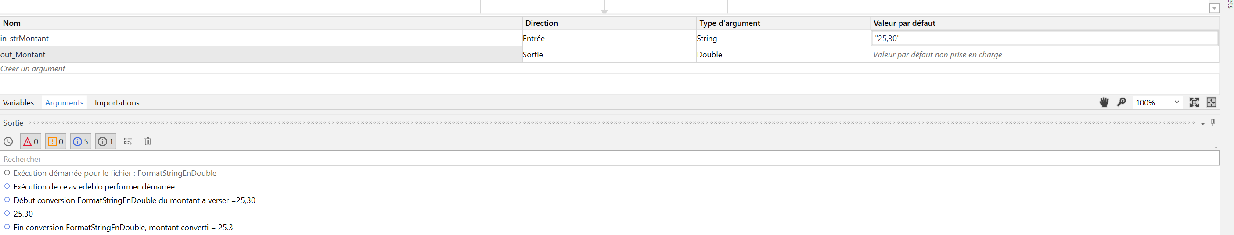This screenshot has width=1234, height=235.
Task: Click Créer un argument row
Action: (33, 68)
